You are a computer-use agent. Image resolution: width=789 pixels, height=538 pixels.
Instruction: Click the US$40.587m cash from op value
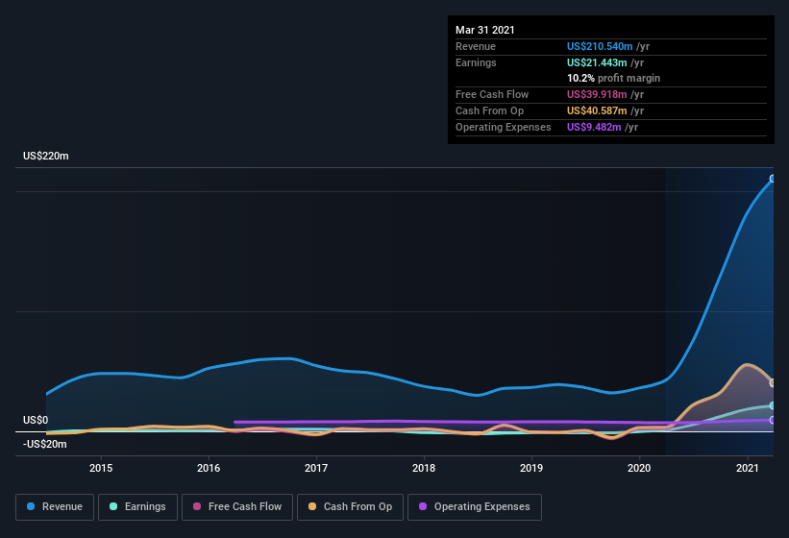(597, 110)
